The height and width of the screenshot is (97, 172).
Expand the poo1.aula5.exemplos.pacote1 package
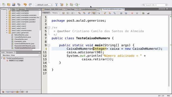(x=7, y=19)
